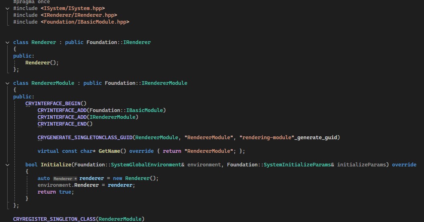Click the SystemGlobalEnvironment type name
The height and width of the screenshot is (222, 424).
coord(148,165)
